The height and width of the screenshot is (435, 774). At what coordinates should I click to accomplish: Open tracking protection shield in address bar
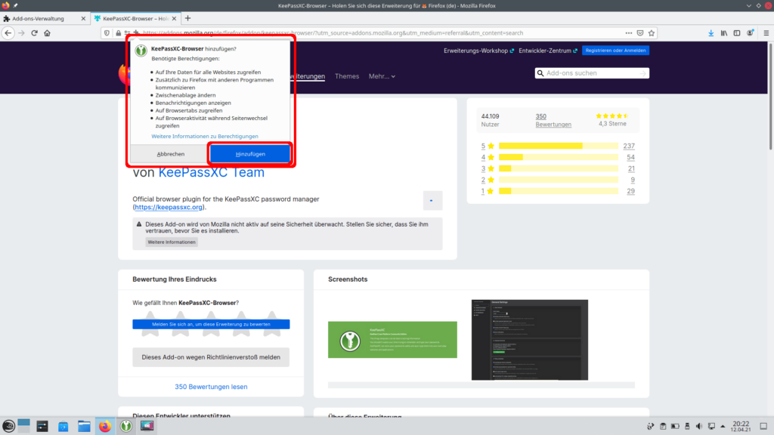(x=107, y=33)
